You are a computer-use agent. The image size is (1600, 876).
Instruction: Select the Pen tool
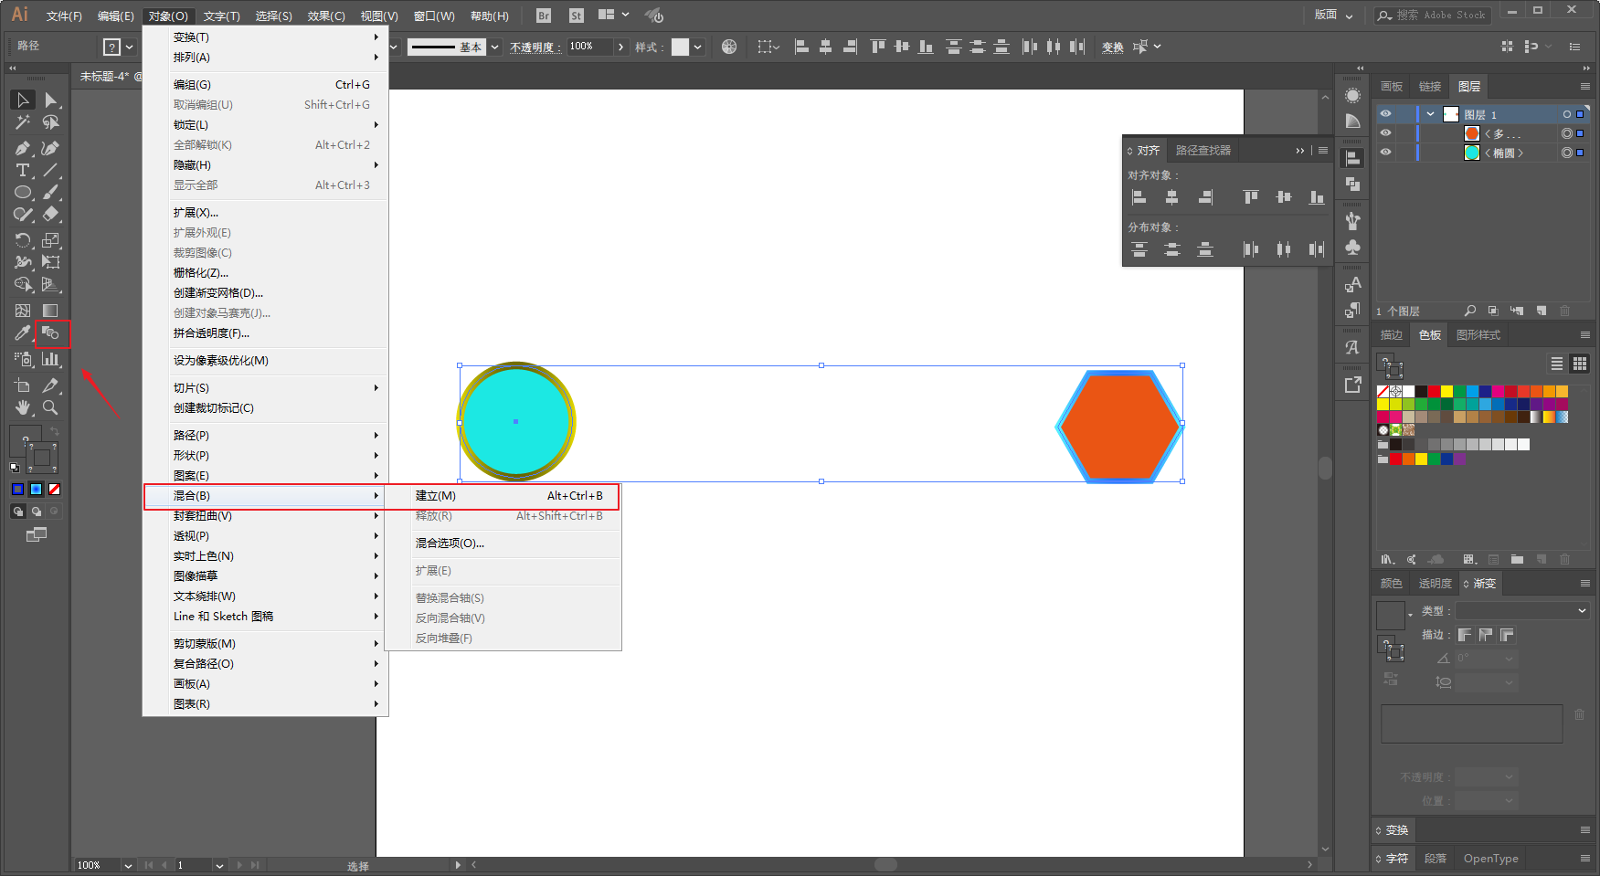tap(23, 148)
